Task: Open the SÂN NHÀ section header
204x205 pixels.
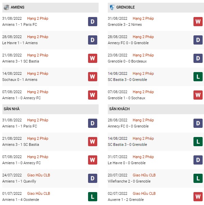Action: tap(50, 109)
